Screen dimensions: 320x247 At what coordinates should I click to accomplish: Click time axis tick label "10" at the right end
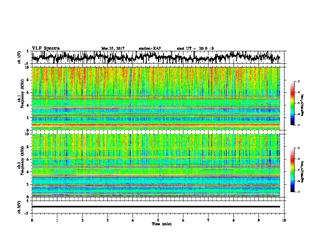pos(284,220)
